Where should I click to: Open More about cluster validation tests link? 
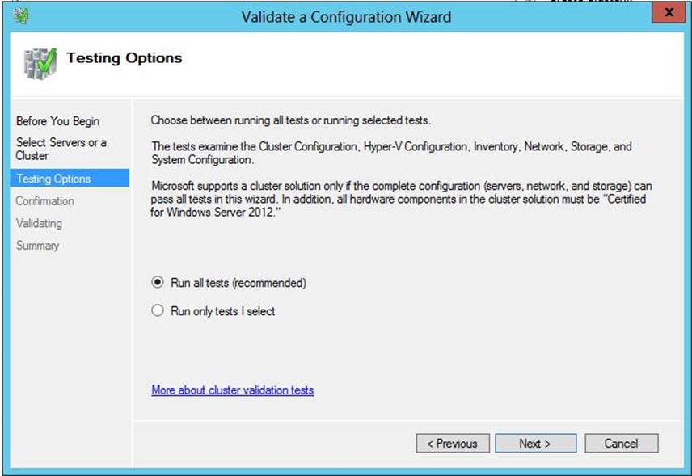click(x=233, y=390)
